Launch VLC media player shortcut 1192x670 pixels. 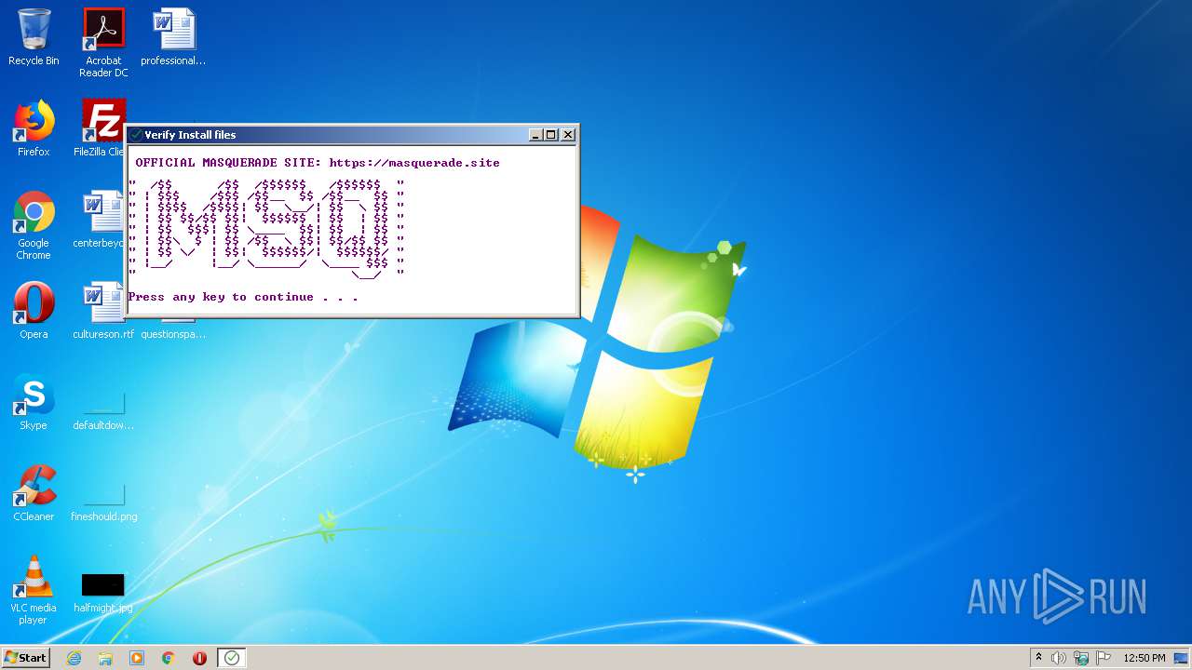click(x=34, y=590)
